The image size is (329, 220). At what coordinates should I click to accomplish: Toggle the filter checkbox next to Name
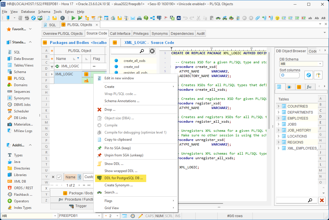tap(59, 177)
